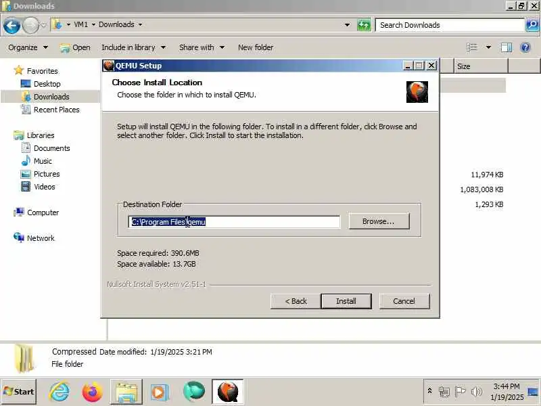541x406 pixels.
Task: Click the 1,083,008 KB size value
Action: (481, 189)
